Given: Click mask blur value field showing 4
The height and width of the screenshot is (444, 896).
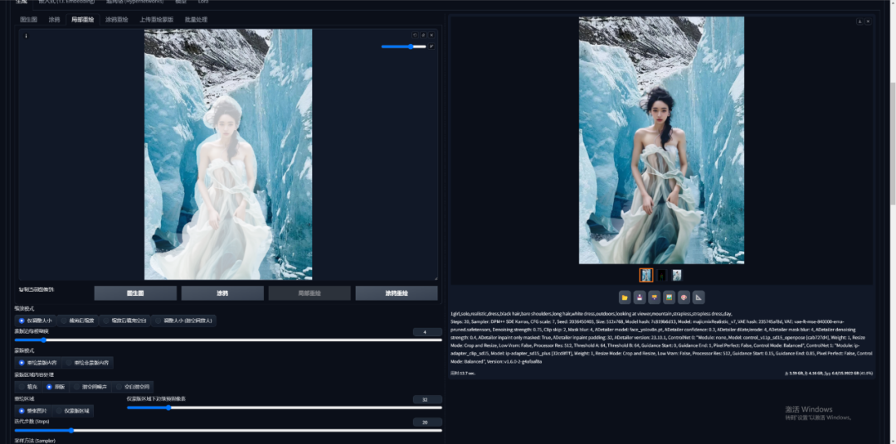Looking at the screenshot, I should 427,332.
